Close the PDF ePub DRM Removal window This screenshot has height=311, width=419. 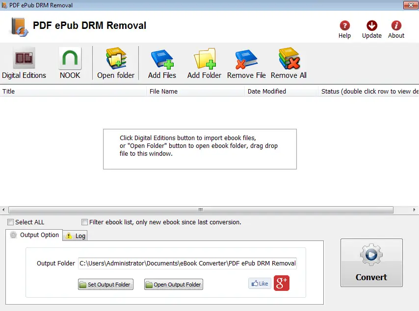tap(411, 5)
